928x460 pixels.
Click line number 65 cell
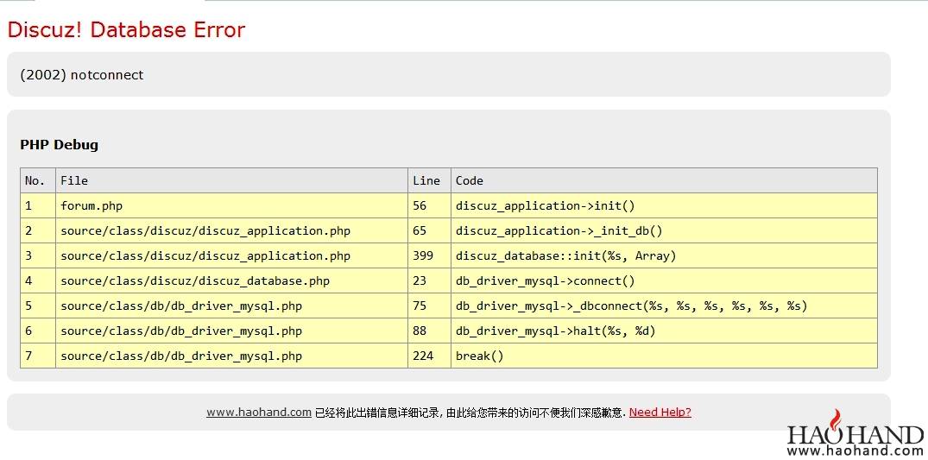point(429,231)
